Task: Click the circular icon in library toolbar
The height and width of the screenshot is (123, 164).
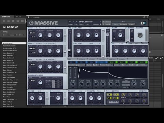Action: (4, 21)
